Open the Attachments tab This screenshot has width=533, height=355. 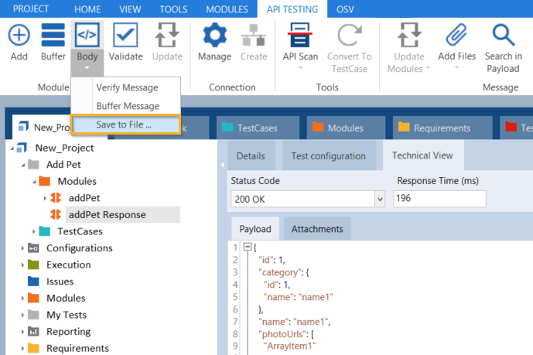coord(317,229)
